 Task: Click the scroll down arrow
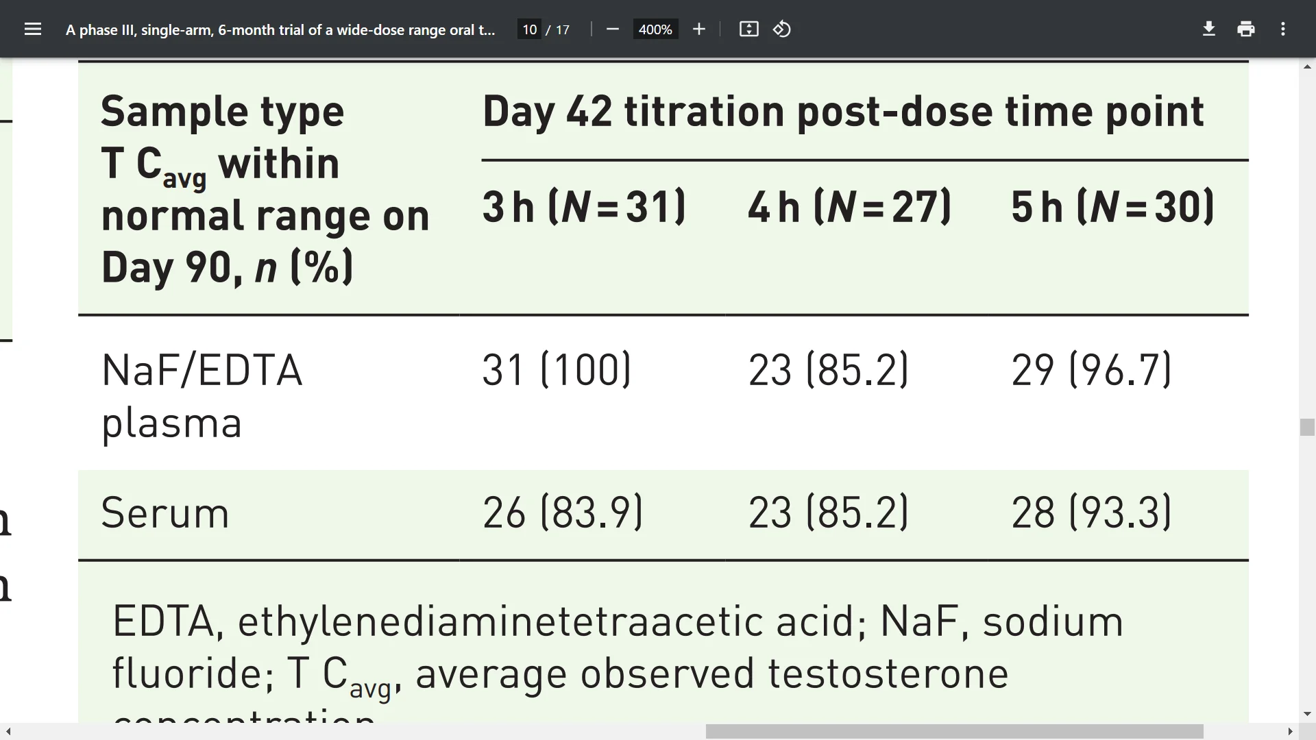tap(1307, 715)
